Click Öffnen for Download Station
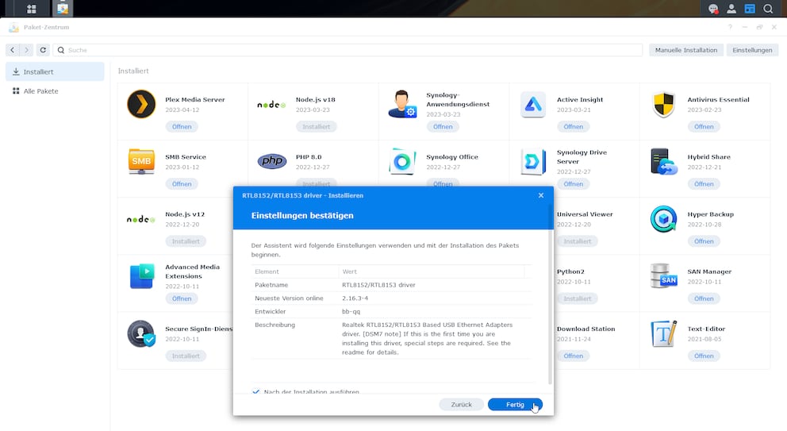This screenshot has width=787, height=431. pyautogui.click(x=573, y=356)
